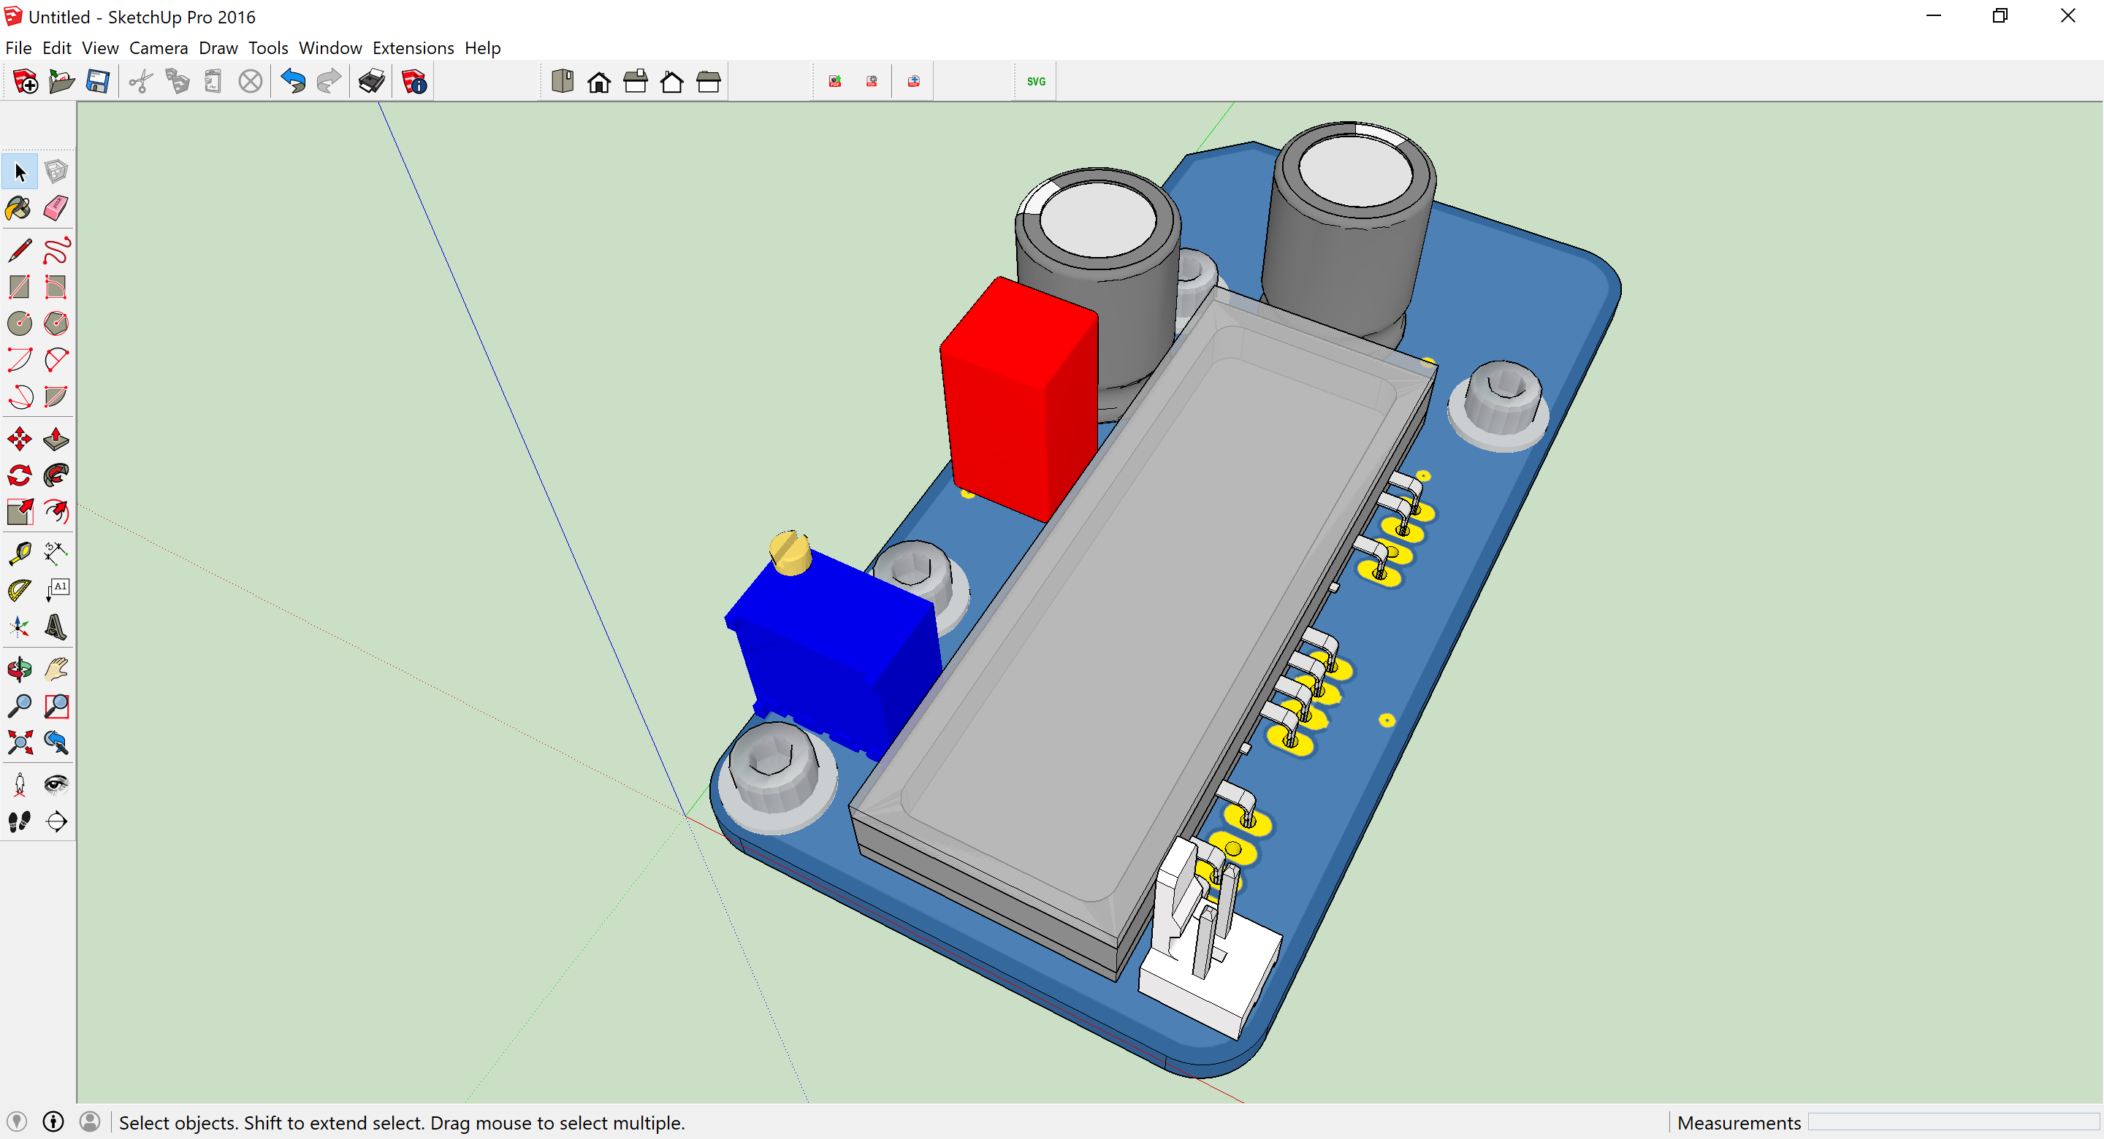
Task: Open the Tools menu
Action: click(x=268, y=47)
